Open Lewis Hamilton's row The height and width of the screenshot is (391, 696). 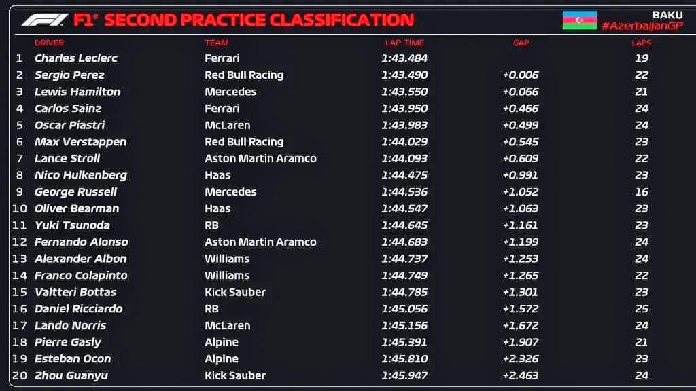tap(348, 92)
